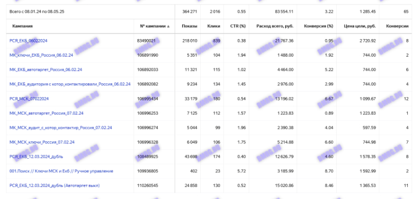Click spend value 15 020.86
The height and width of the screenshot is (199, 416).
(284, 185)
